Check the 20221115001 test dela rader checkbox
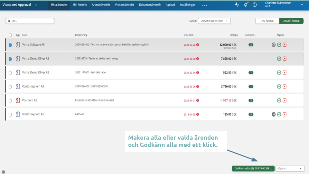Viewport: 309px width, 174px height. pyautogui.click(x=10, y=73)
